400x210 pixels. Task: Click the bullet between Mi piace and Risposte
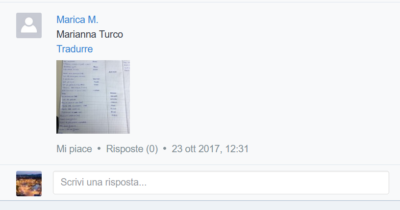point(99,149)
